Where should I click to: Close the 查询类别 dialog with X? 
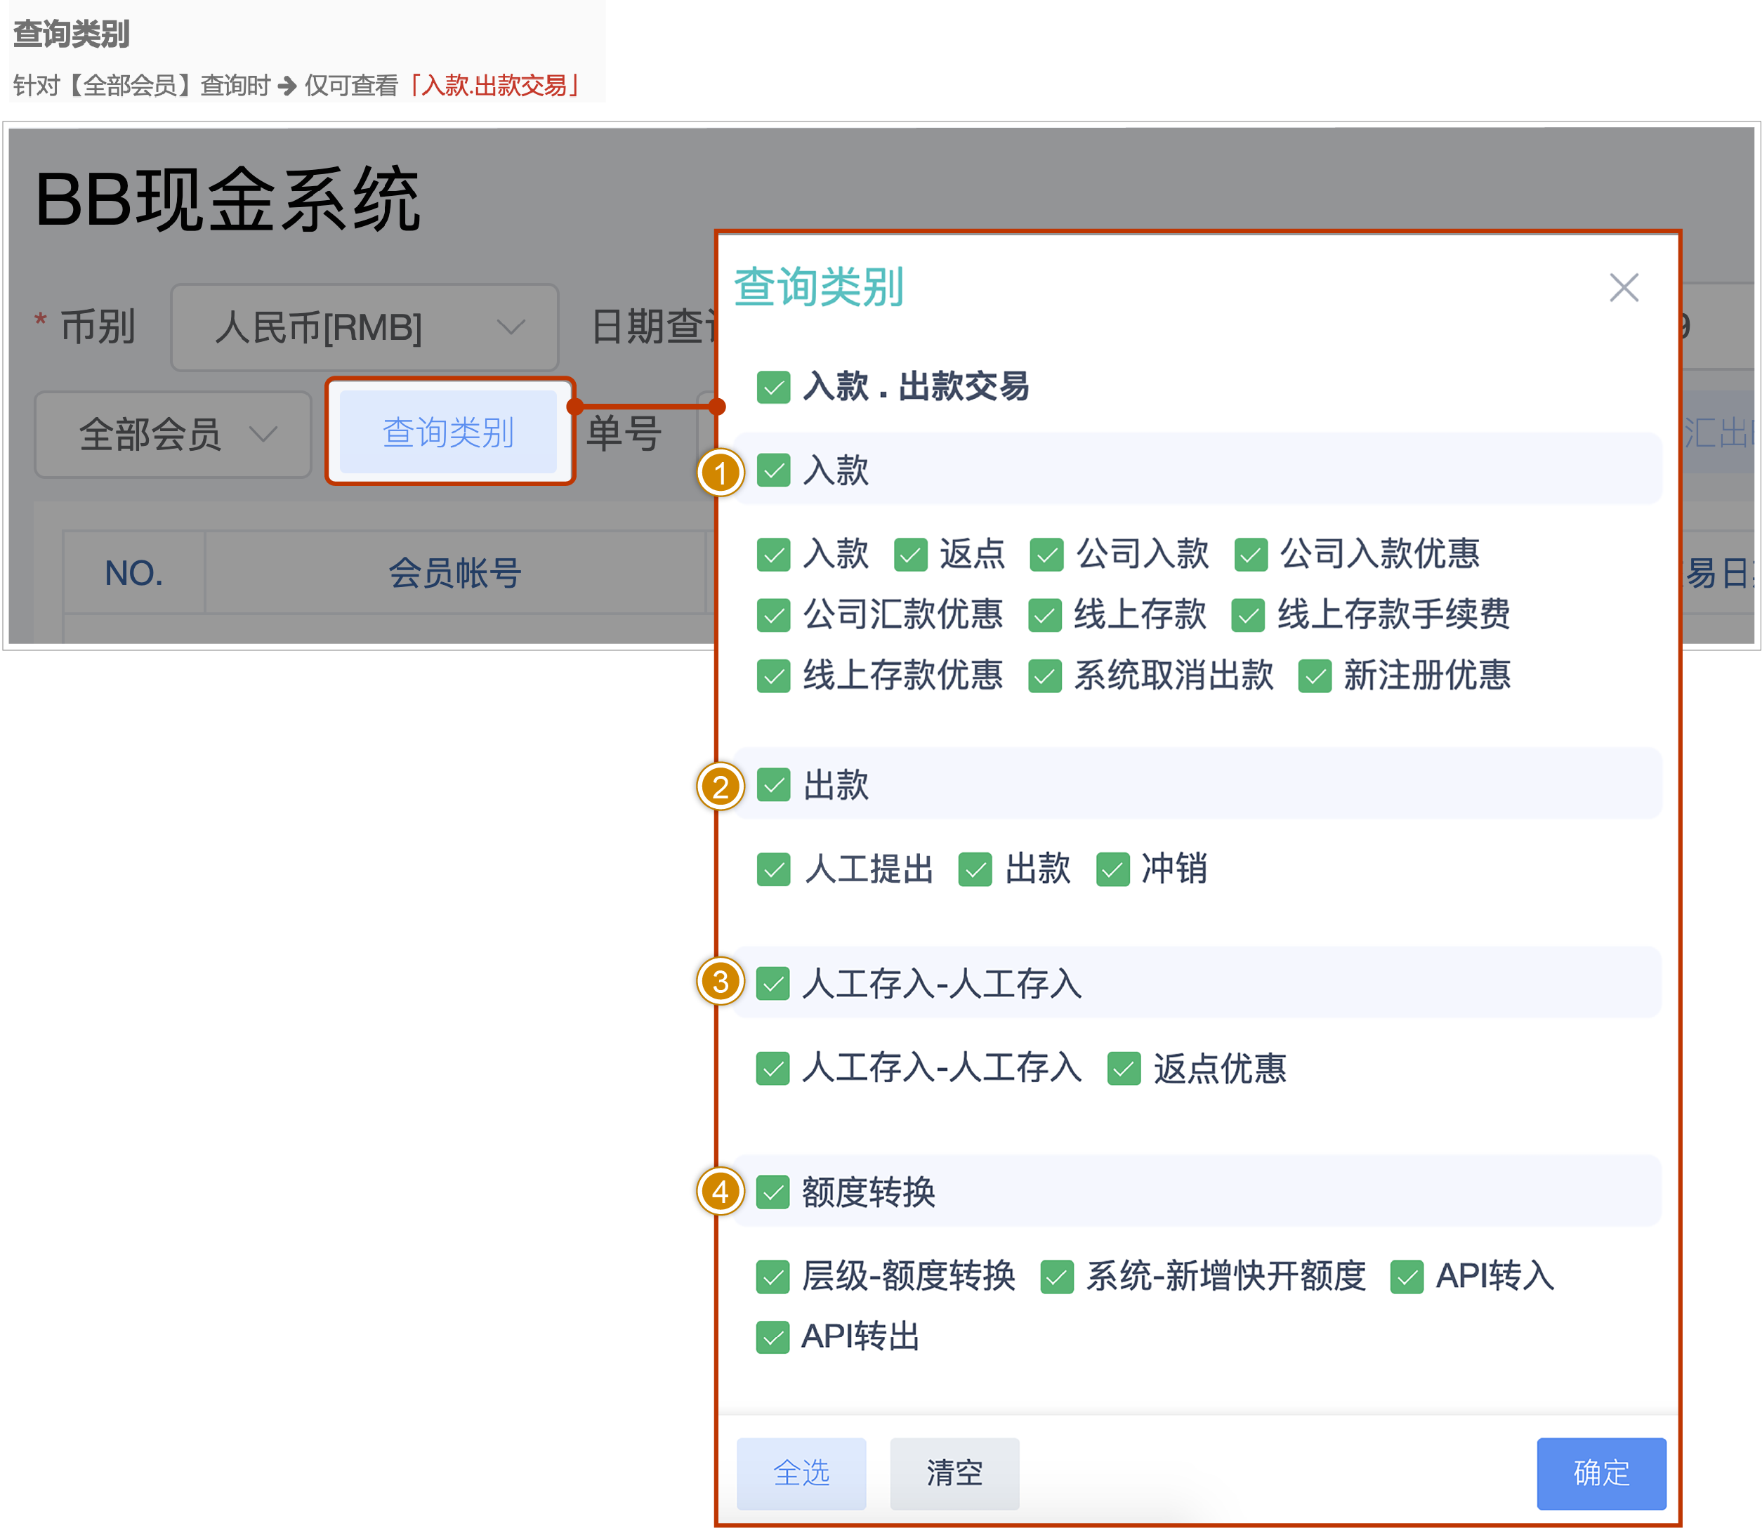click(x=1623, y=287)
